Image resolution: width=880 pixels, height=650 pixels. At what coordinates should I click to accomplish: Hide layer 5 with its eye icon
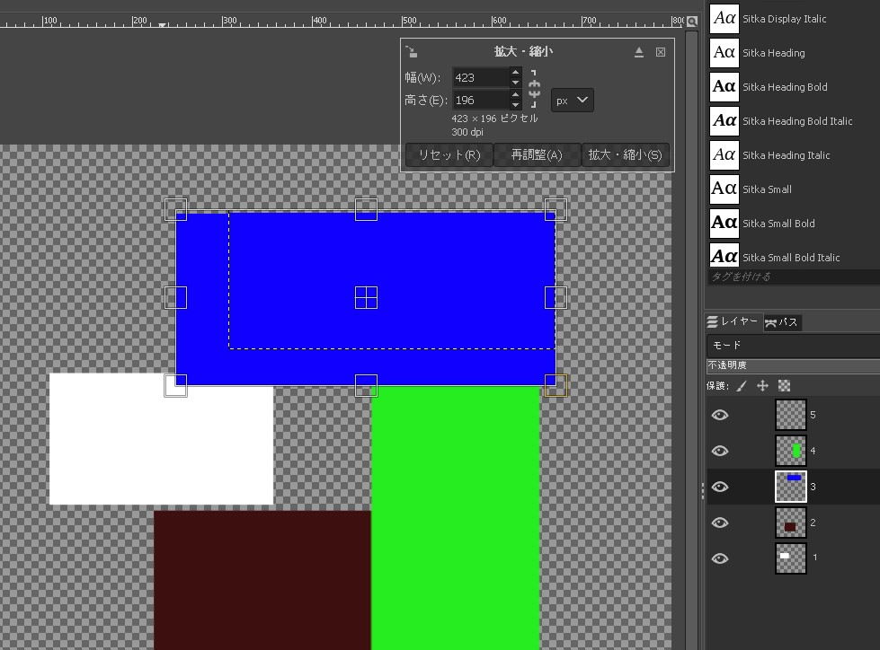[x=720, y=415]
